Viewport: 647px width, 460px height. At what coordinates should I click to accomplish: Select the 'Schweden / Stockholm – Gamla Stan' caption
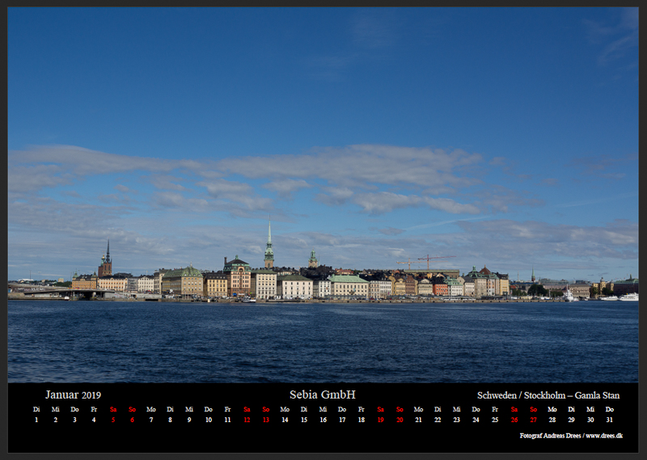point(548,395)
